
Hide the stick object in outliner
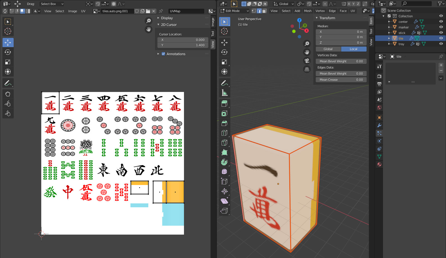441,33
